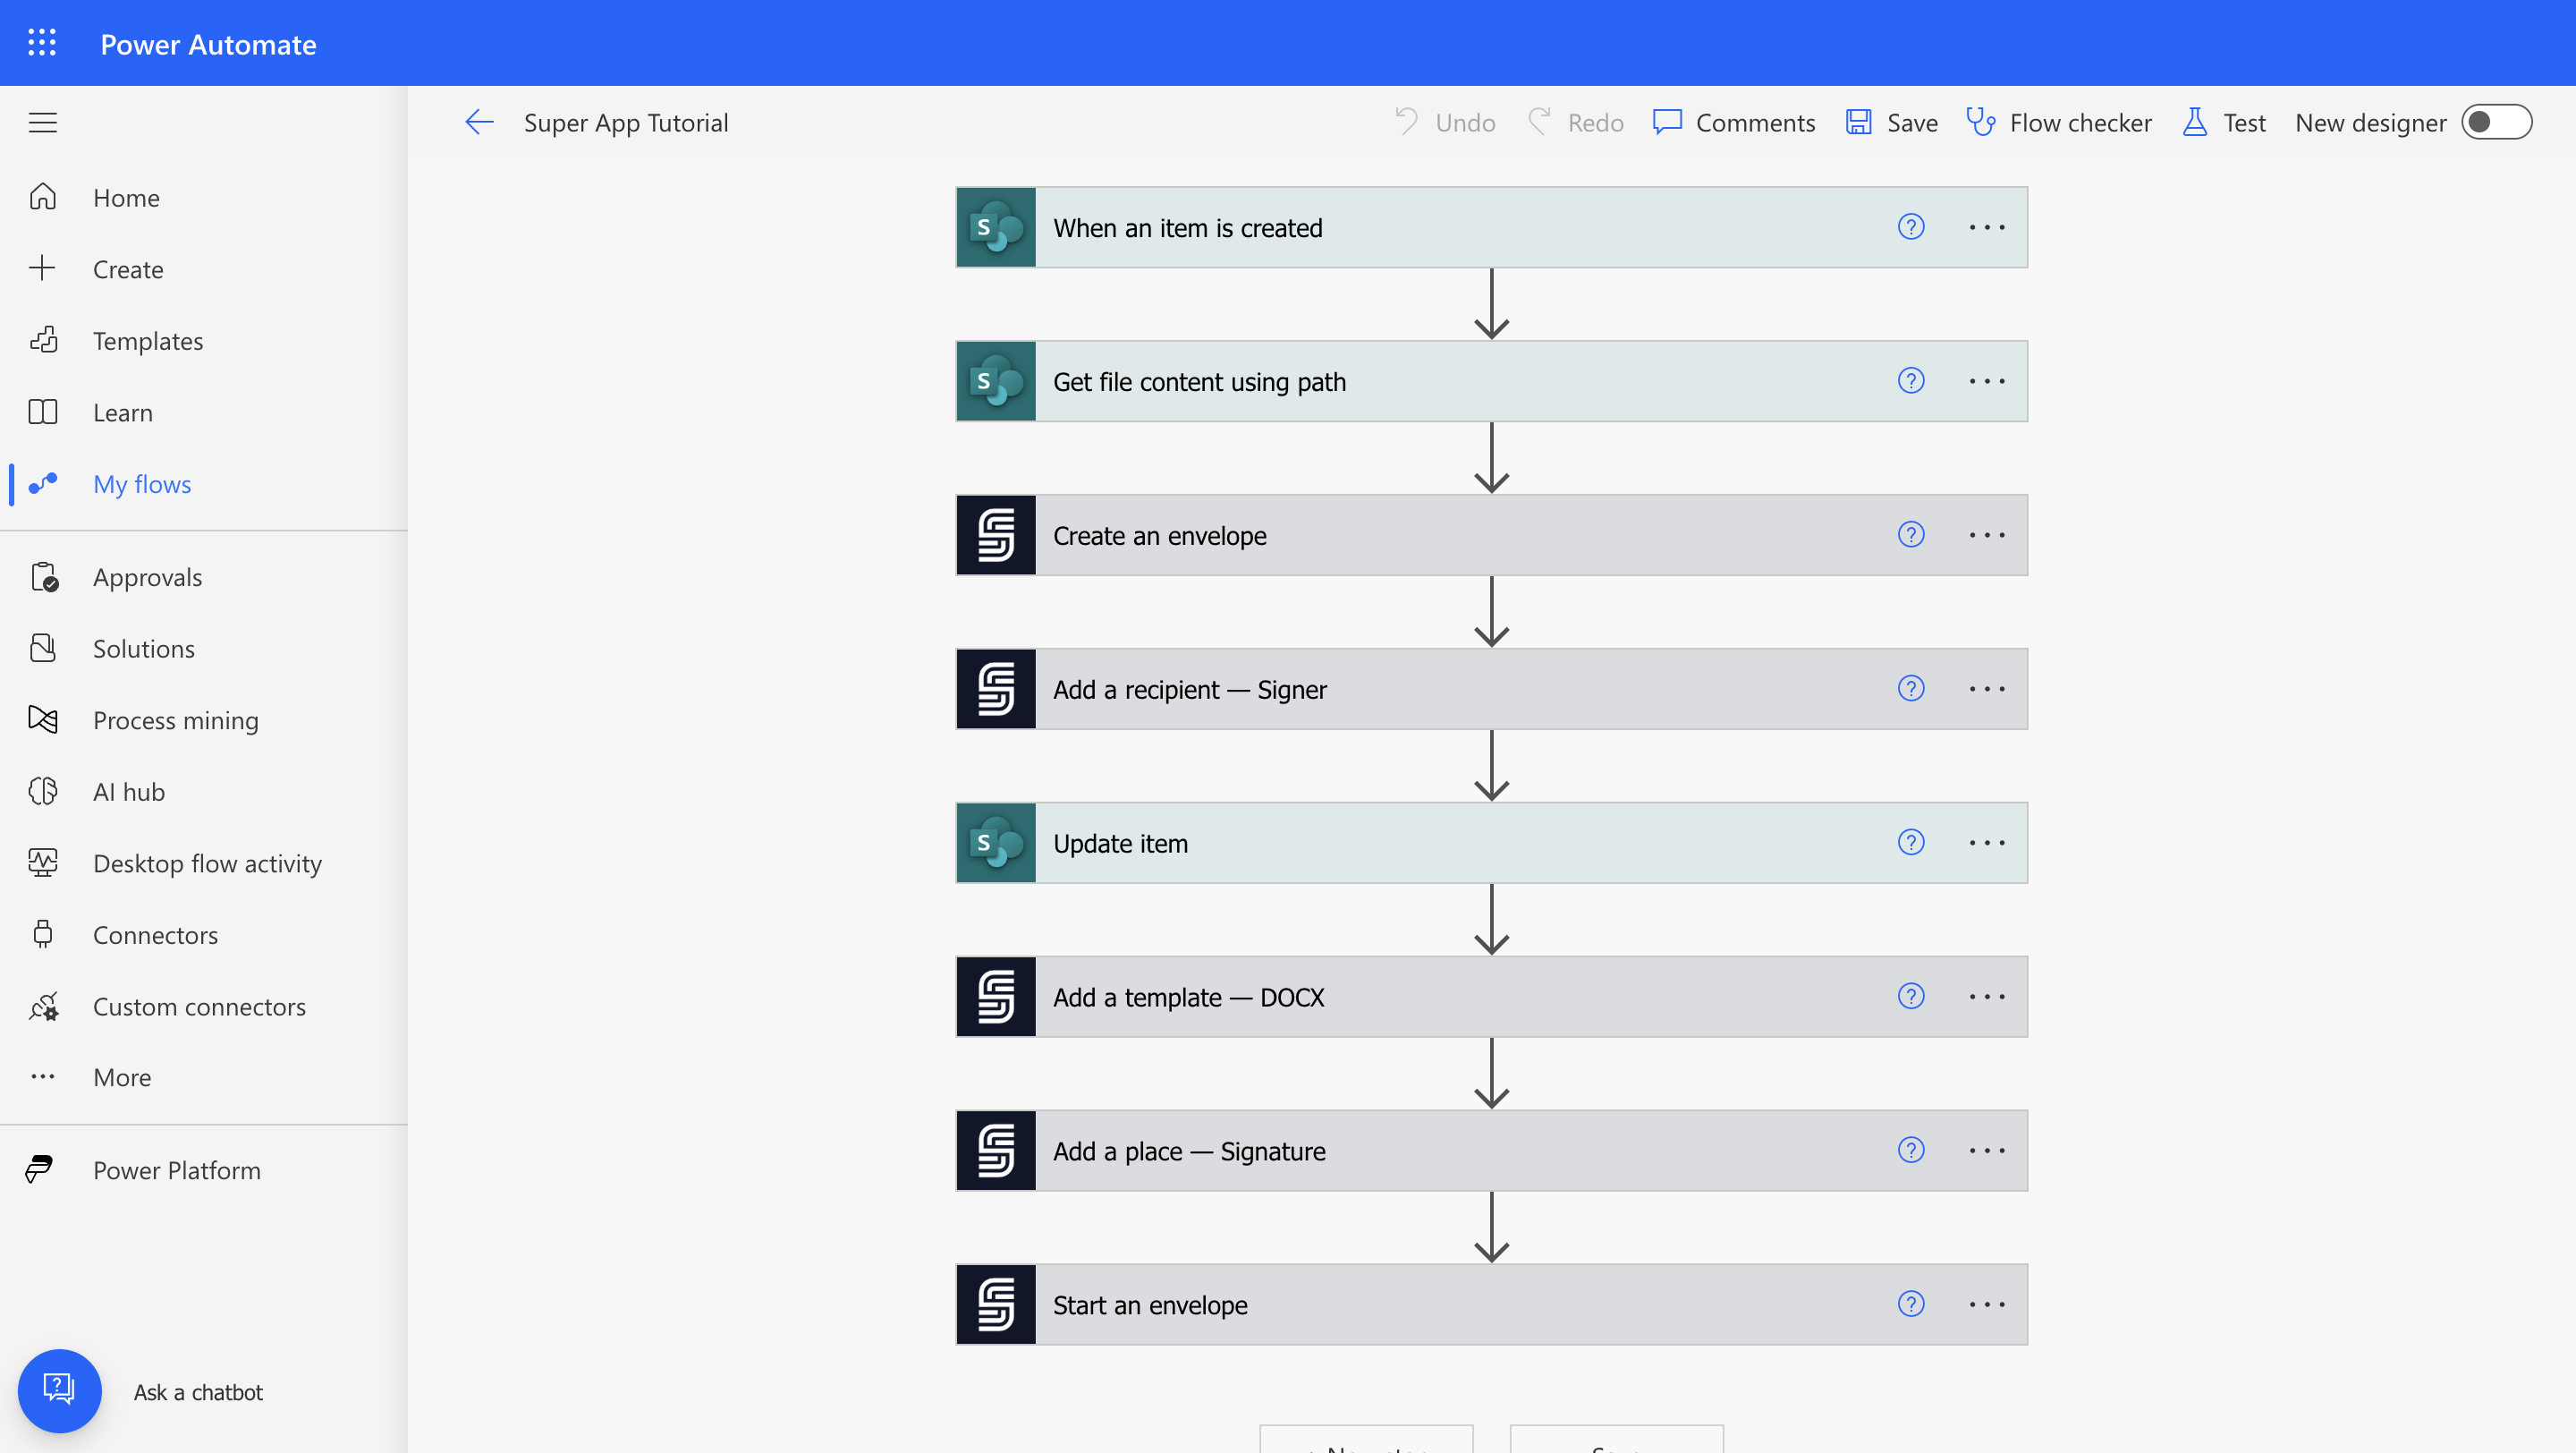This screenshot has width=2576, height=1453.
Task: Select the Approvals icon in the sidebar
Action: click(x=44, y=576)
